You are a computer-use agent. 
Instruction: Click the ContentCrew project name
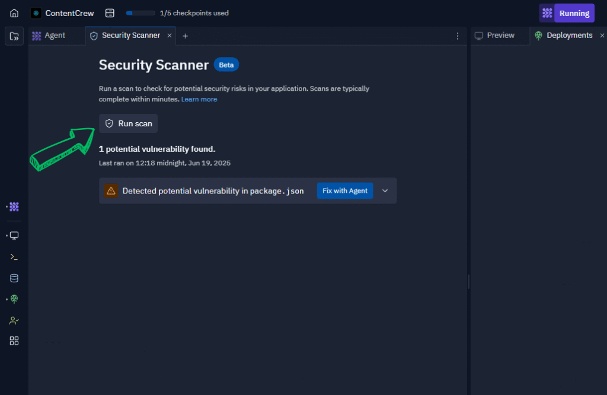pos(70,13)
